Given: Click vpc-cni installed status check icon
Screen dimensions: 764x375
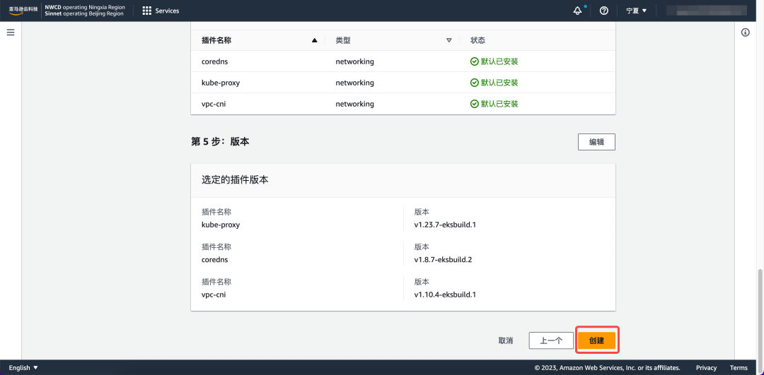Looking at the screenshot, I should (474, 104).
